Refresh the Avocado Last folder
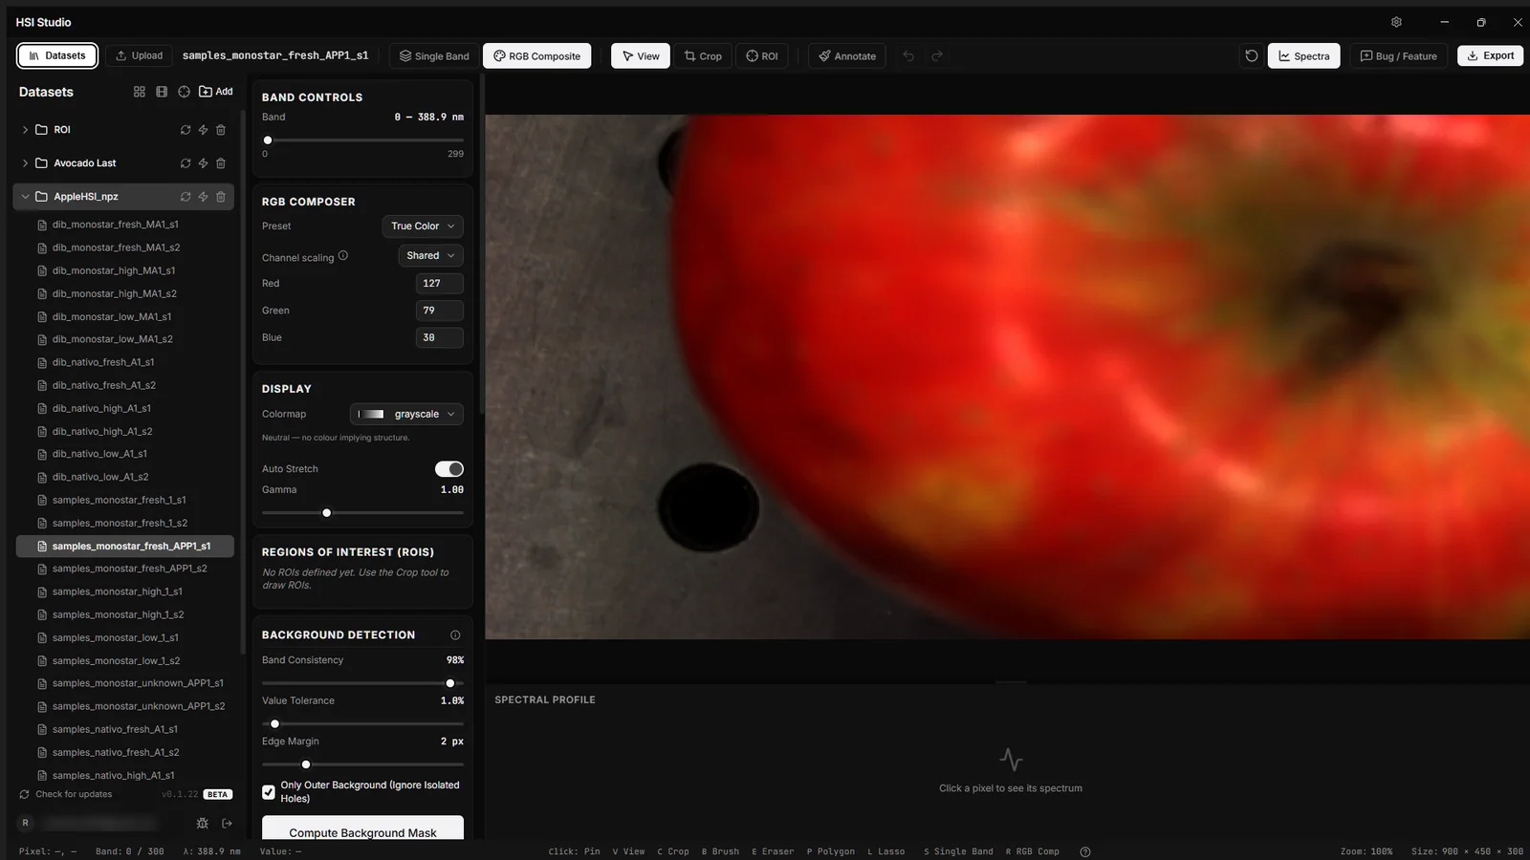Image resolution: width=1530 pixels, height=860 pixels. (186, 163)
